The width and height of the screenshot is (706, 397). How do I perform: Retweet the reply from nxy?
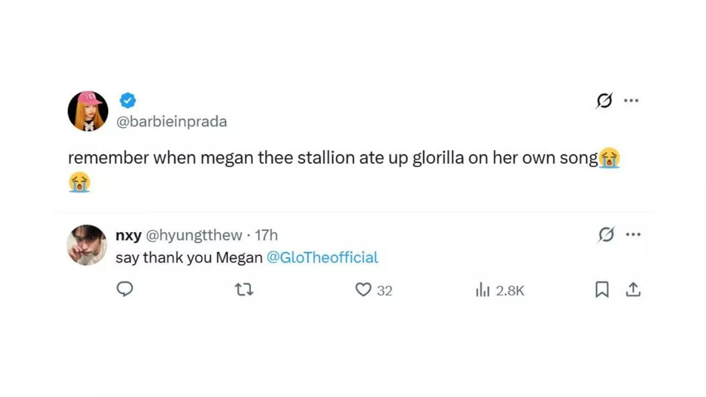click(x=244, y=289)
